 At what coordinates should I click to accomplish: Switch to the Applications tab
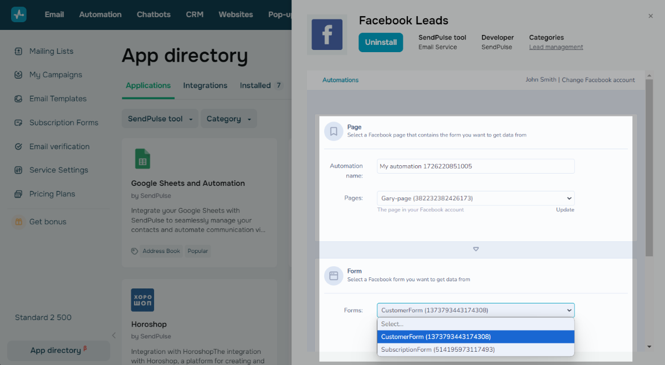click(148, 85)
